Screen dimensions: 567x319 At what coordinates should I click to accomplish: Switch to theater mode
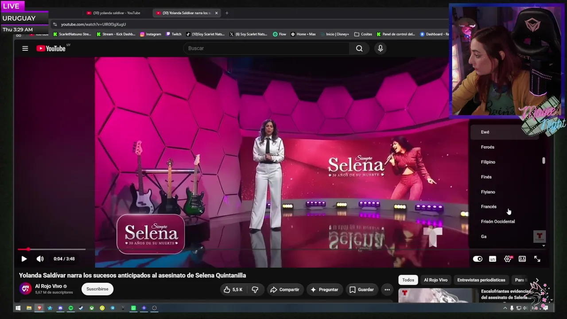[522, 259]
